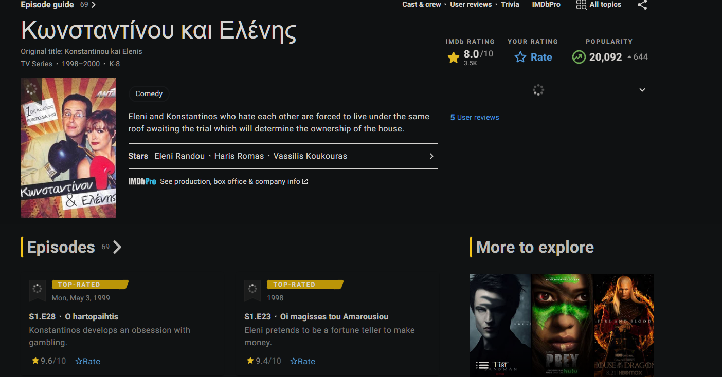The height and width of the screenshot is (377, 722).
Task: Open episode S1.E23 Oi magisses tou Amarousiou
Action: coord(316,317)
